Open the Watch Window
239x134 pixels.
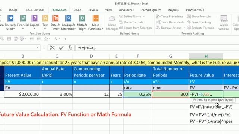coord(224,22)
